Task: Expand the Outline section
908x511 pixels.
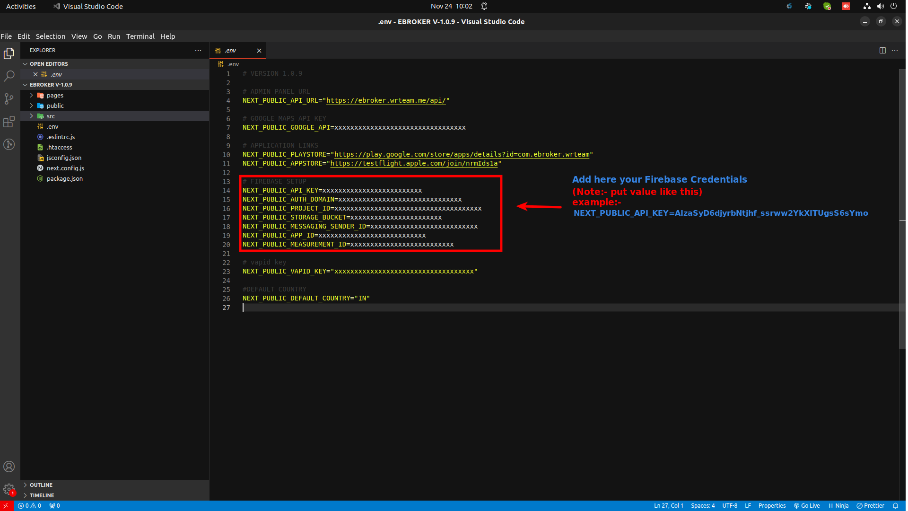Action: 115,485
